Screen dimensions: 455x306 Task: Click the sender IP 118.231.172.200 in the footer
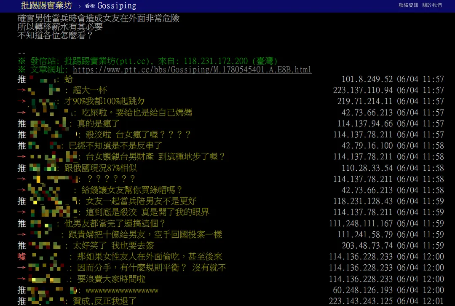pyautogui.click(x=216, y=61)
